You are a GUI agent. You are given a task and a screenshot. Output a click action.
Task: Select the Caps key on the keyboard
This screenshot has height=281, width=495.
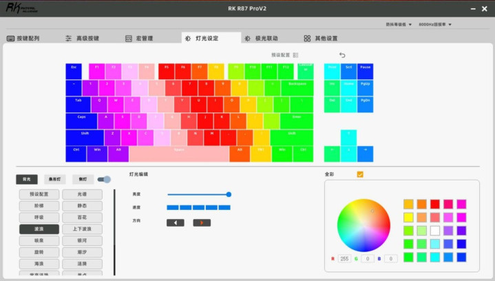[81, 121]
